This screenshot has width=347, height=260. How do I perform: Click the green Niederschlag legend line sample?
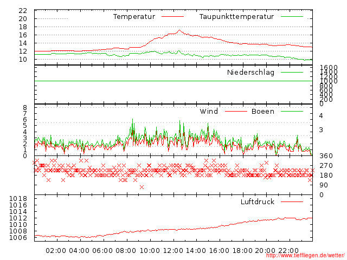[292, 72]
